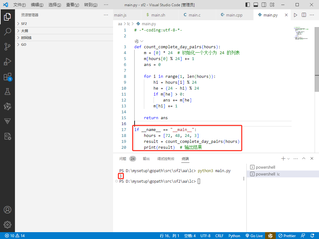Screen dimensions: 319x239
Task: Open editor More Actions ellipsis
Action: point(312,15)
